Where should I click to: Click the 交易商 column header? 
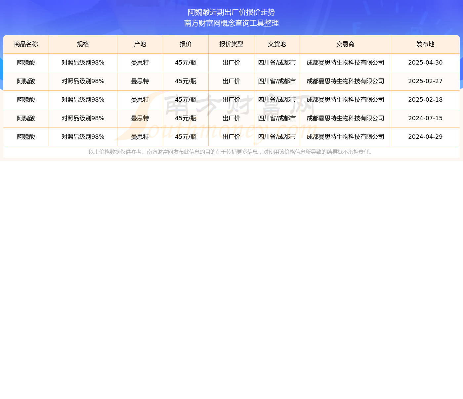(346, 44)
